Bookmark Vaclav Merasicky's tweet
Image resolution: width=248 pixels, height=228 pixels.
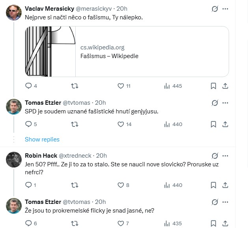tap(213, 86)
